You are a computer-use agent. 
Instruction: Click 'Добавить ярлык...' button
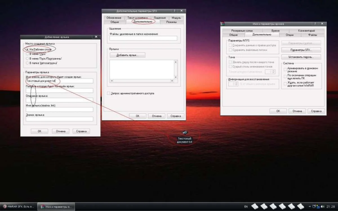pos(127,55)
